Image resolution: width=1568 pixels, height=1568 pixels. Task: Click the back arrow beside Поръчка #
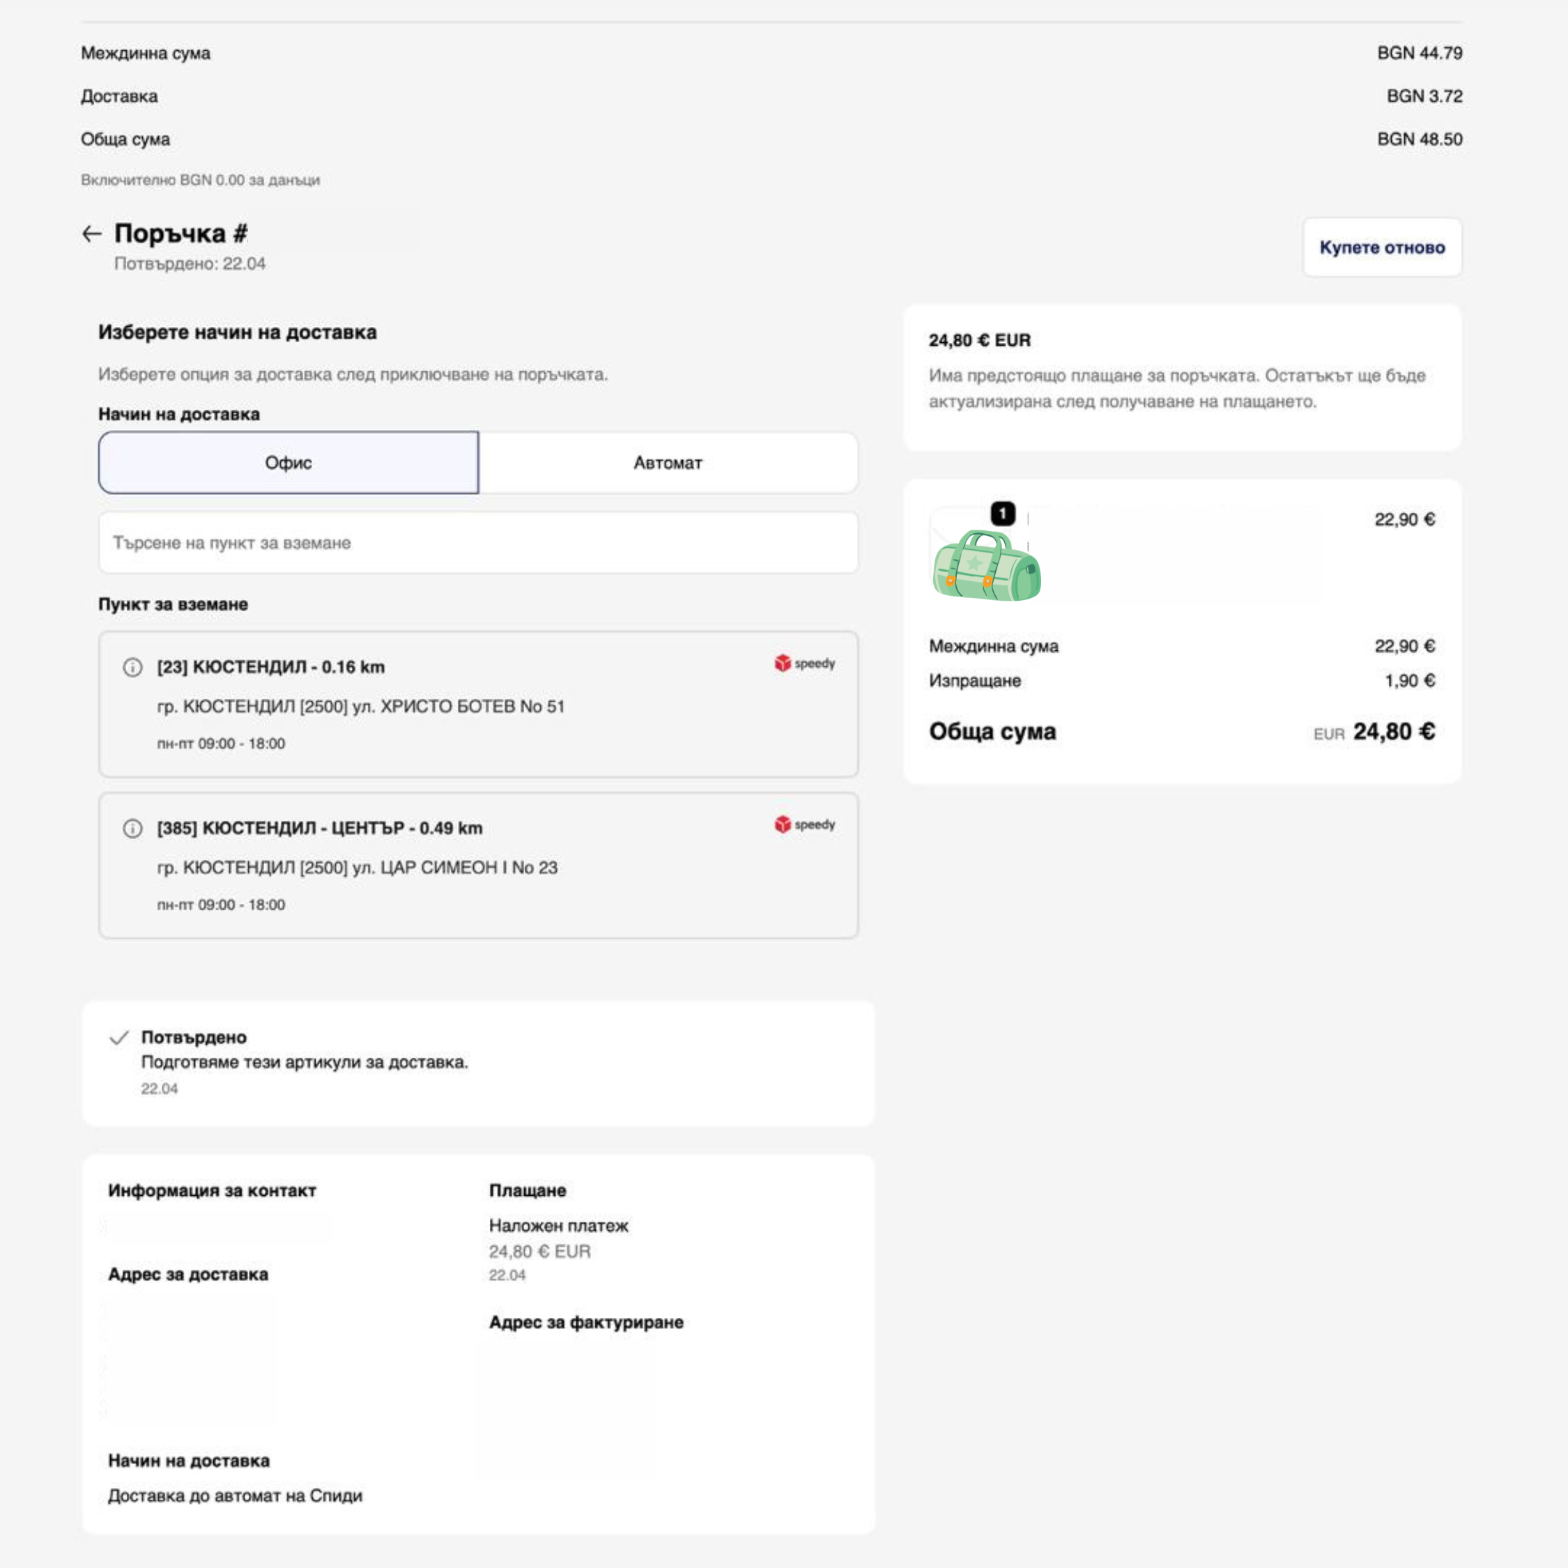coord(92,233)
